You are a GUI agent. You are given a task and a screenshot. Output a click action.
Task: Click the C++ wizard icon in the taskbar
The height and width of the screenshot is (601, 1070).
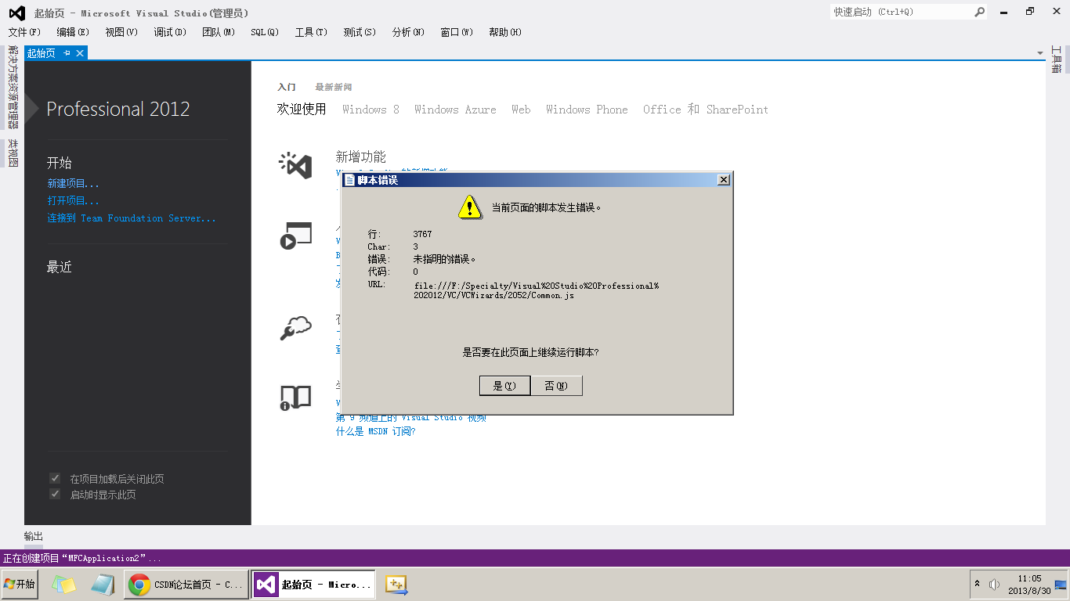click(x=395, y=584)
